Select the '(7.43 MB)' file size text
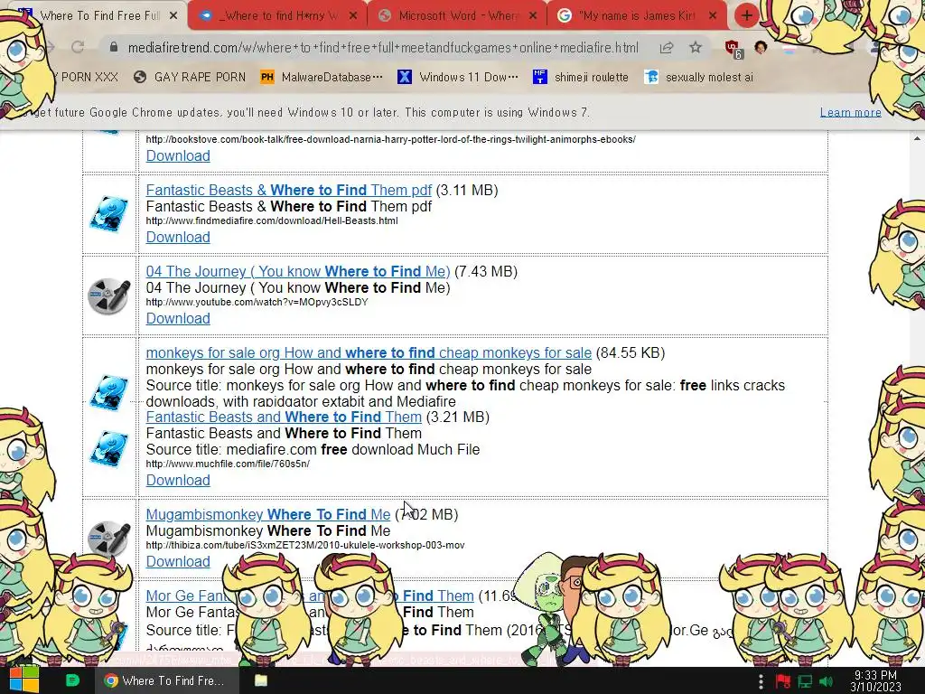Image resolution: width=925 pixels, height=694 pixels. point(486,271)
